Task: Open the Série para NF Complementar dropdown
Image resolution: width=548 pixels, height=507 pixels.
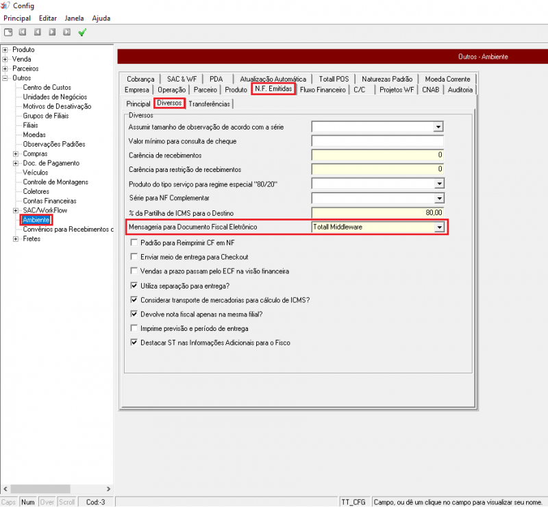Action: coord(438,199)
